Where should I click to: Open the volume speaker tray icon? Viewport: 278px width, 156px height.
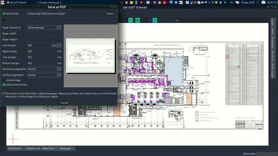tap(225, 3)
